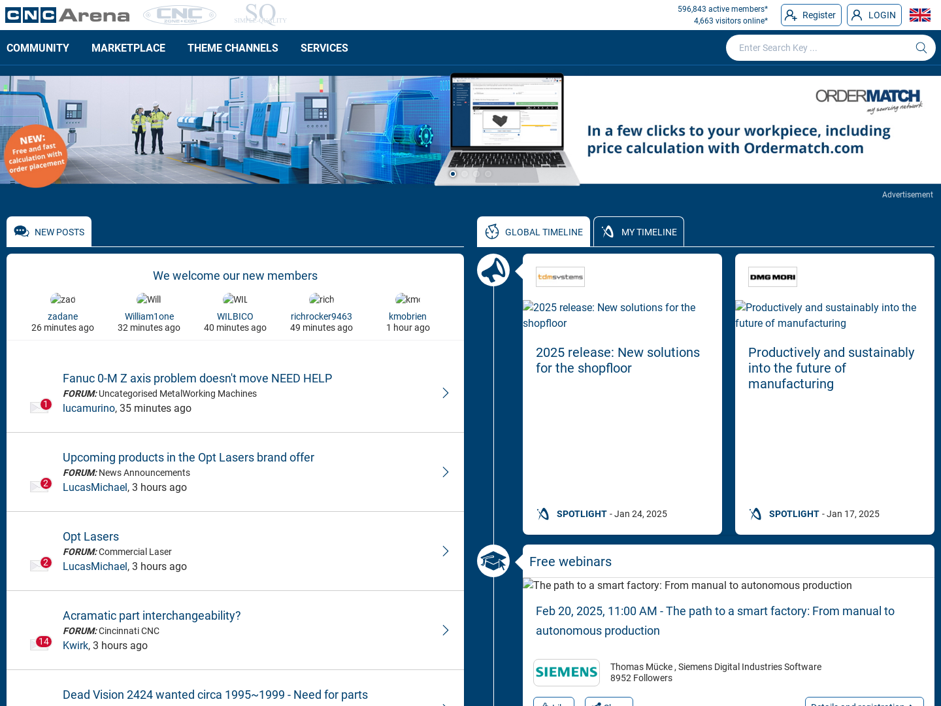Click William1one member avatar

149,299
